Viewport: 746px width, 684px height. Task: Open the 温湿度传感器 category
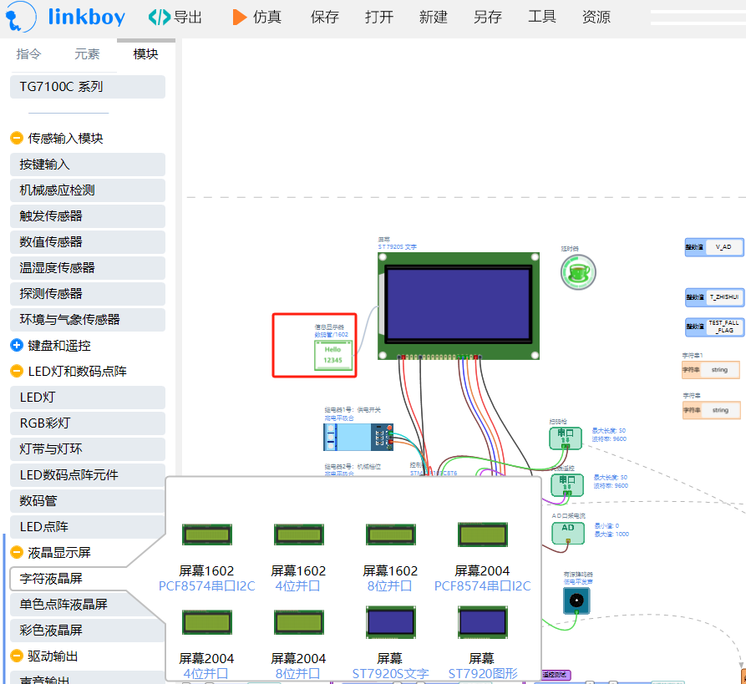(x=88, y=268)
